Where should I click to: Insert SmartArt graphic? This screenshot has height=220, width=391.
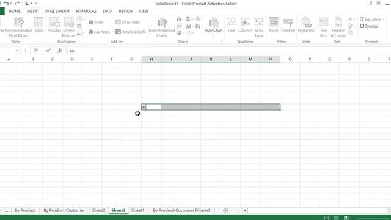[x=79, y=26]
